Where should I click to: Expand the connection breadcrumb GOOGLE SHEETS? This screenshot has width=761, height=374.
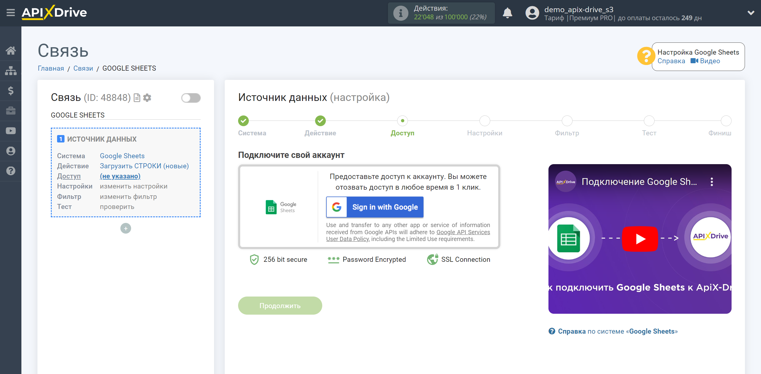(129, 69)
